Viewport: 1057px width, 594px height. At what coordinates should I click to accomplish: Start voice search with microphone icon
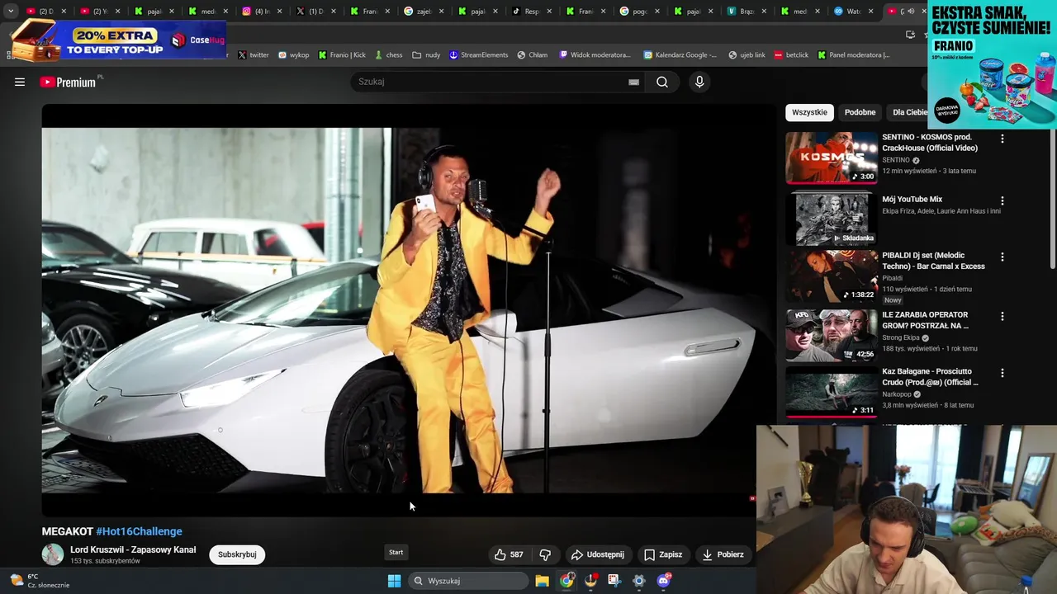tap(699, 82)
